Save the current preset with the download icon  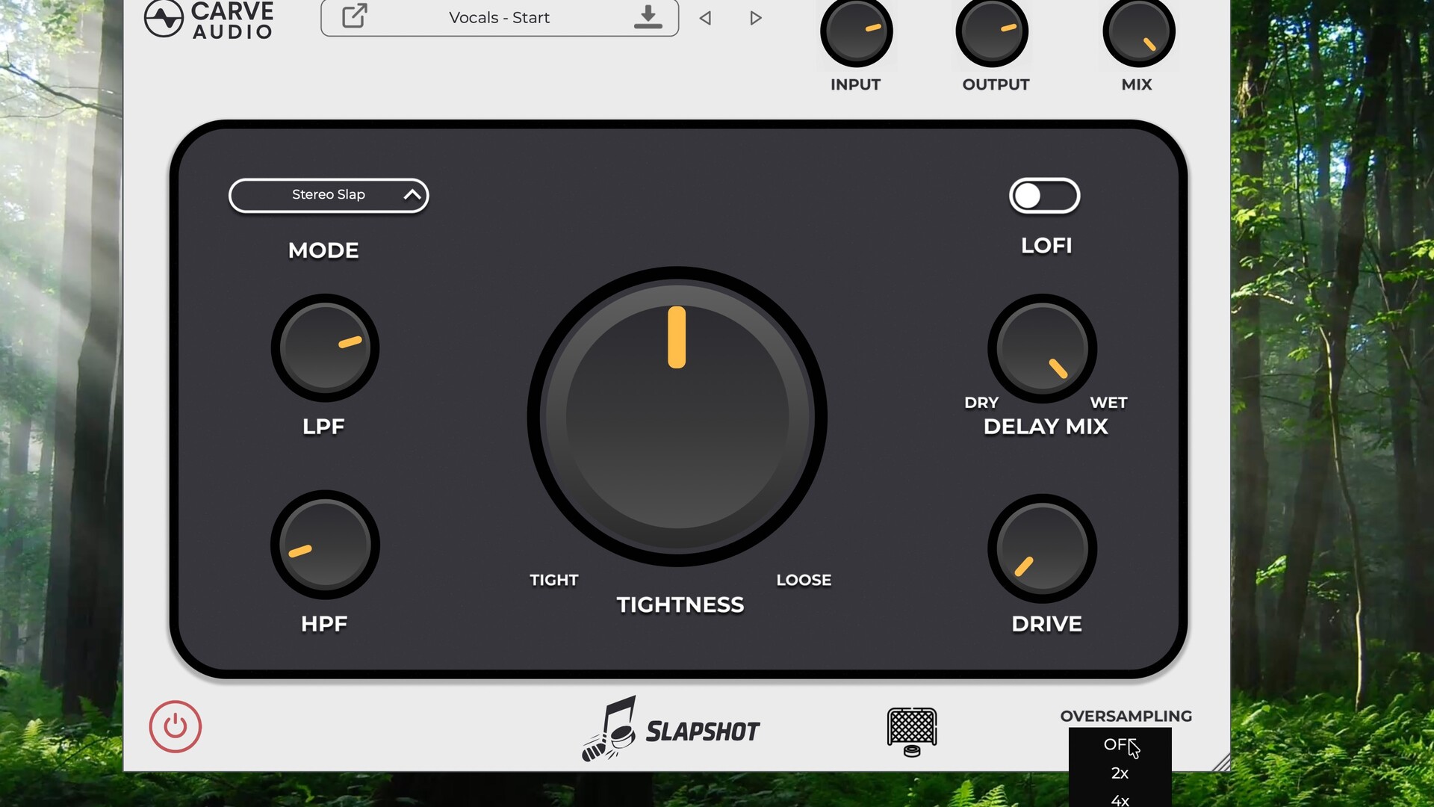pyautogui.click(x=648, y=16)
